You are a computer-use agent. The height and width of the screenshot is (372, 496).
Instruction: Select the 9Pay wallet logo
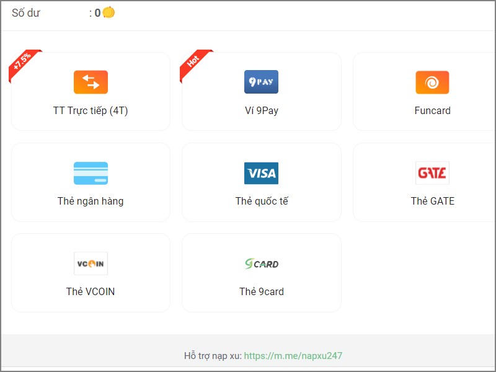[x=261, y=82]
